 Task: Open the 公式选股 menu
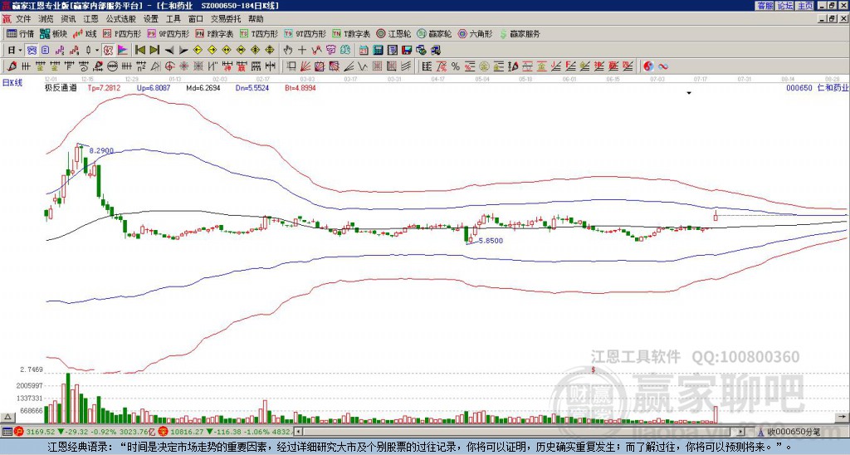121,19
